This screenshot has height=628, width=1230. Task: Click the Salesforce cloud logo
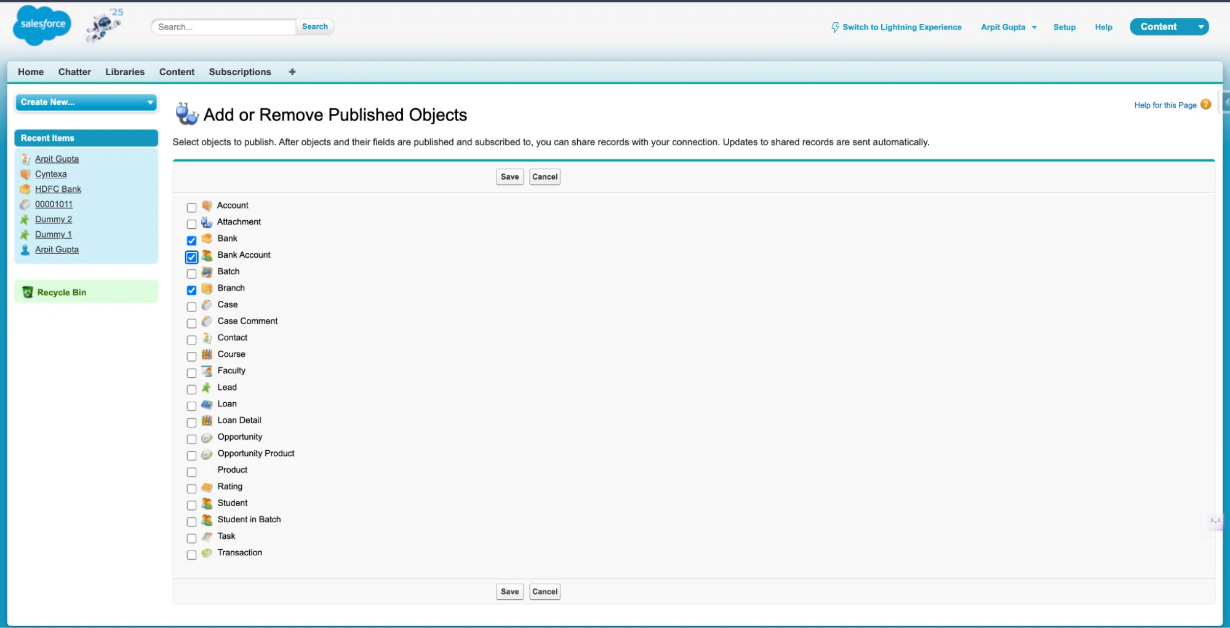41,25
